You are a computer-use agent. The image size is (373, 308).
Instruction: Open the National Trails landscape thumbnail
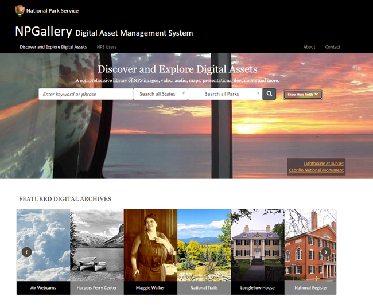(204, 245)
